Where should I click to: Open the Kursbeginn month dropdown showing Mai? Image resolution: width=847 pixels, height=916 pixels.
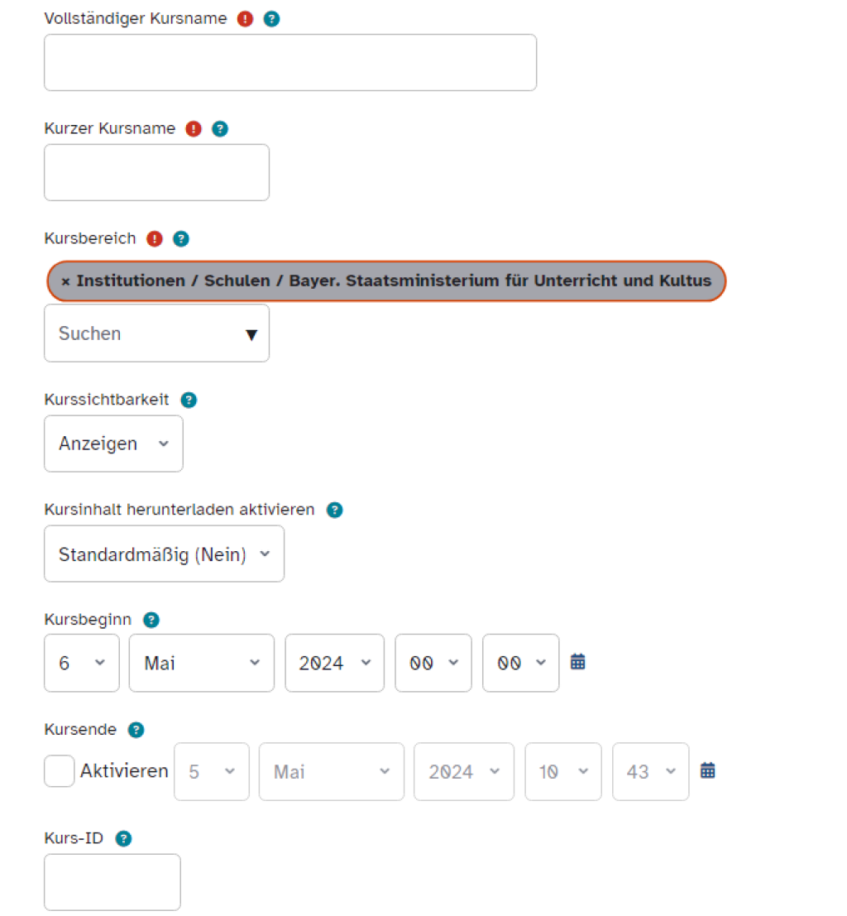pyautogui.click(x=201, y=663)
